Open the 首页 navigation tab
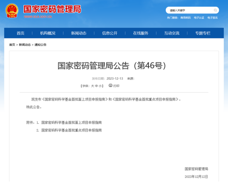Viewport: 228px width, 182px height. pos(21,33)
